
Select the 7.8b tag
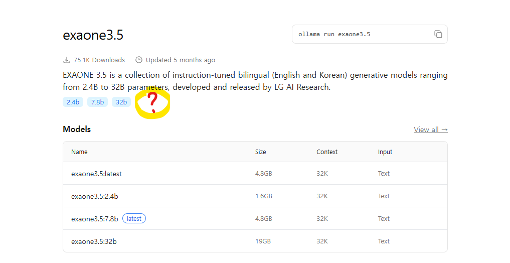pyautogui.click(x=97, y=102)
